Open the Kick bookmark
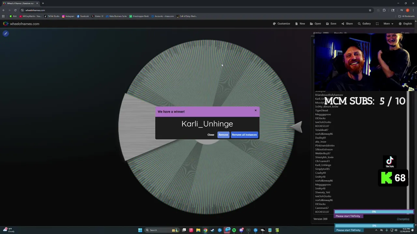417x234 pixels. tap(13, 16)
